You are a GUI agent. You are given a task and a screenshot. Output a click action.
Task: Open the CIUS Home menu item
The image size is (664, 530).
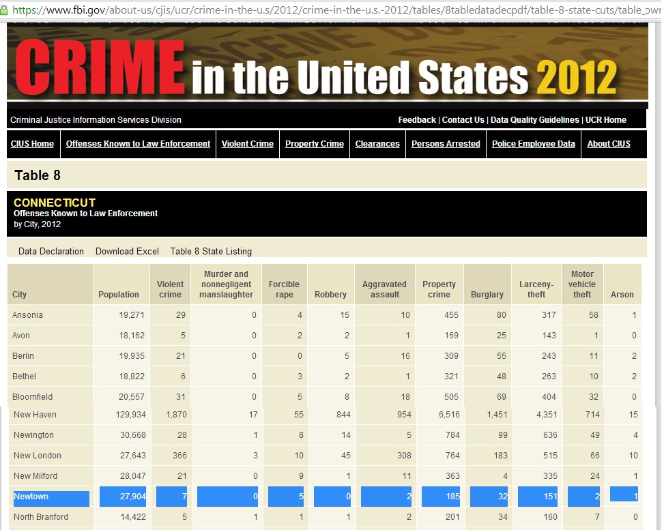tap(32, 143)
